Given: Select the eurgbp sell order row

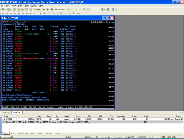Looking at the screenshot, I should [93, 119].
